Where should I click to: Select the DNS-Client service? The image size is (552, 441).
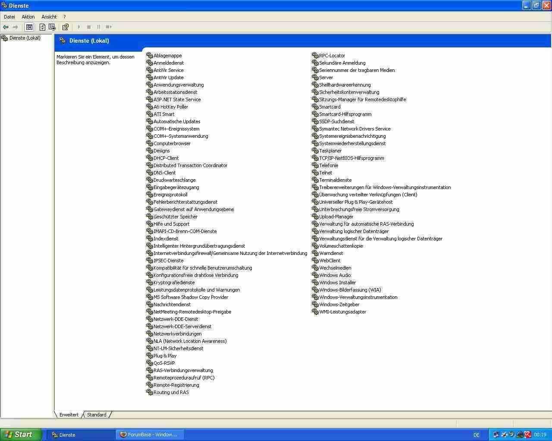[x=165, y=173]
